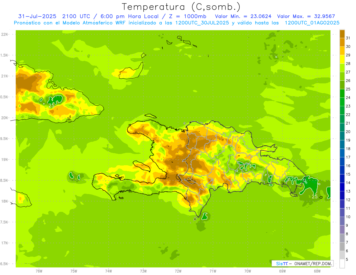Screen dimensions: 356x275
Task: Click the color scale value 17
Action: point(348,157)
